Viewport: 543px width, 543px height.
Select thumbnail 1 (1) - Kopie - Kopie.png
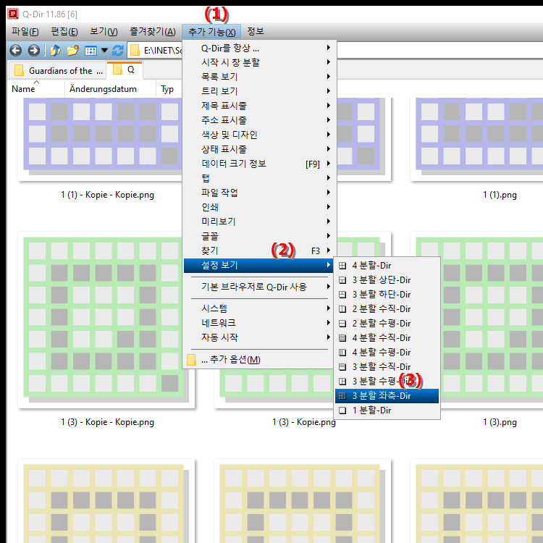[101, 138]
